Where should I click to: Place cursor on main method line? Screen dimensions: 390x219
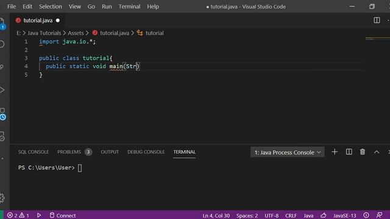pos(93,66)
